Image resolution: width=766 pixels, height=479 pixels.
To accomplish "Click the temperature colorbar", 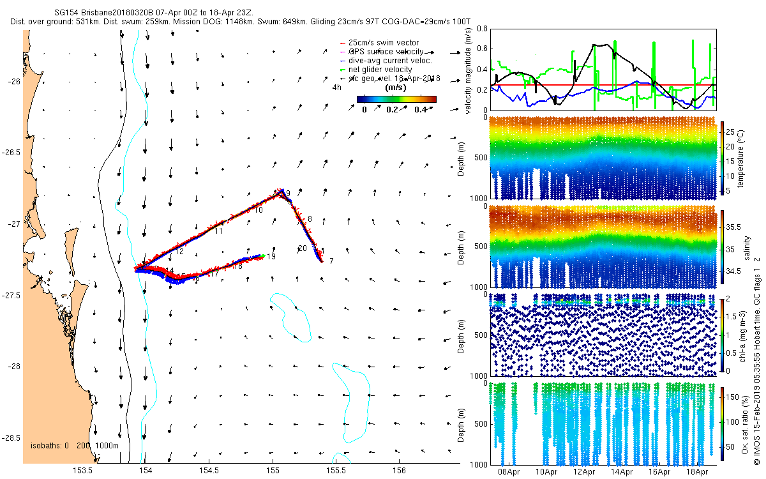I will click(x=722, y=157).
